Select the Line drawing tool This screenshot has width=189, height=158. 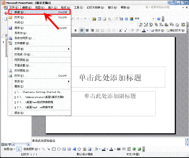pos(43,149)
